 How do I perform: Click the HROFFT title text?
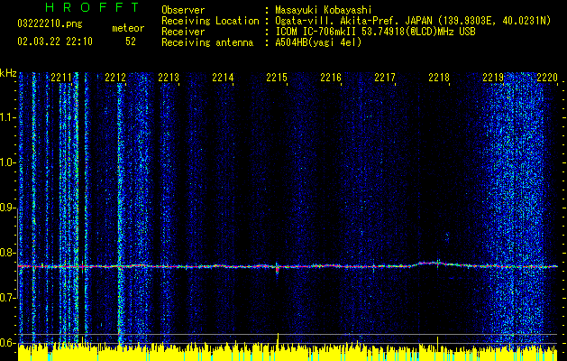point(92,7)
